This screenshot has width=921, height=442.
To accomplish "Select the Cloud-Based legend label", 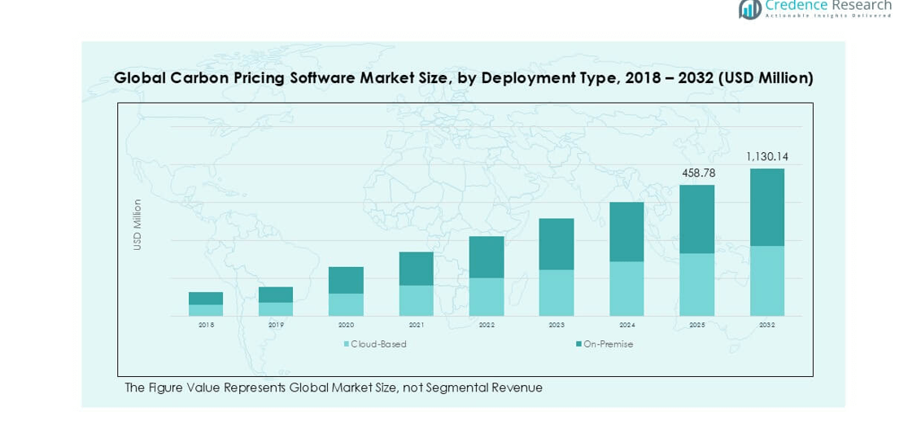I will (x=378, y=344).
